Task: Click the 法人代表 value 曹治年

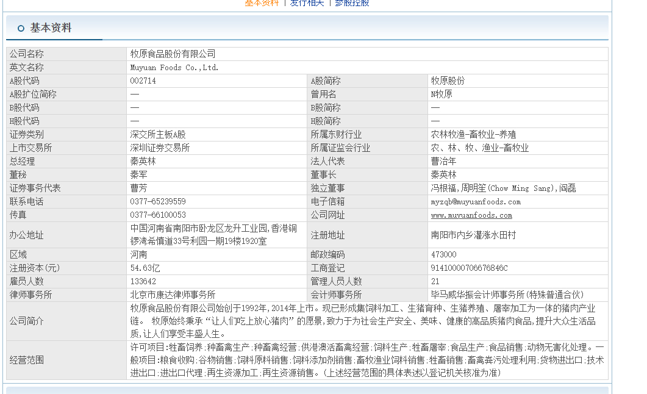Action: pos(443,161)
